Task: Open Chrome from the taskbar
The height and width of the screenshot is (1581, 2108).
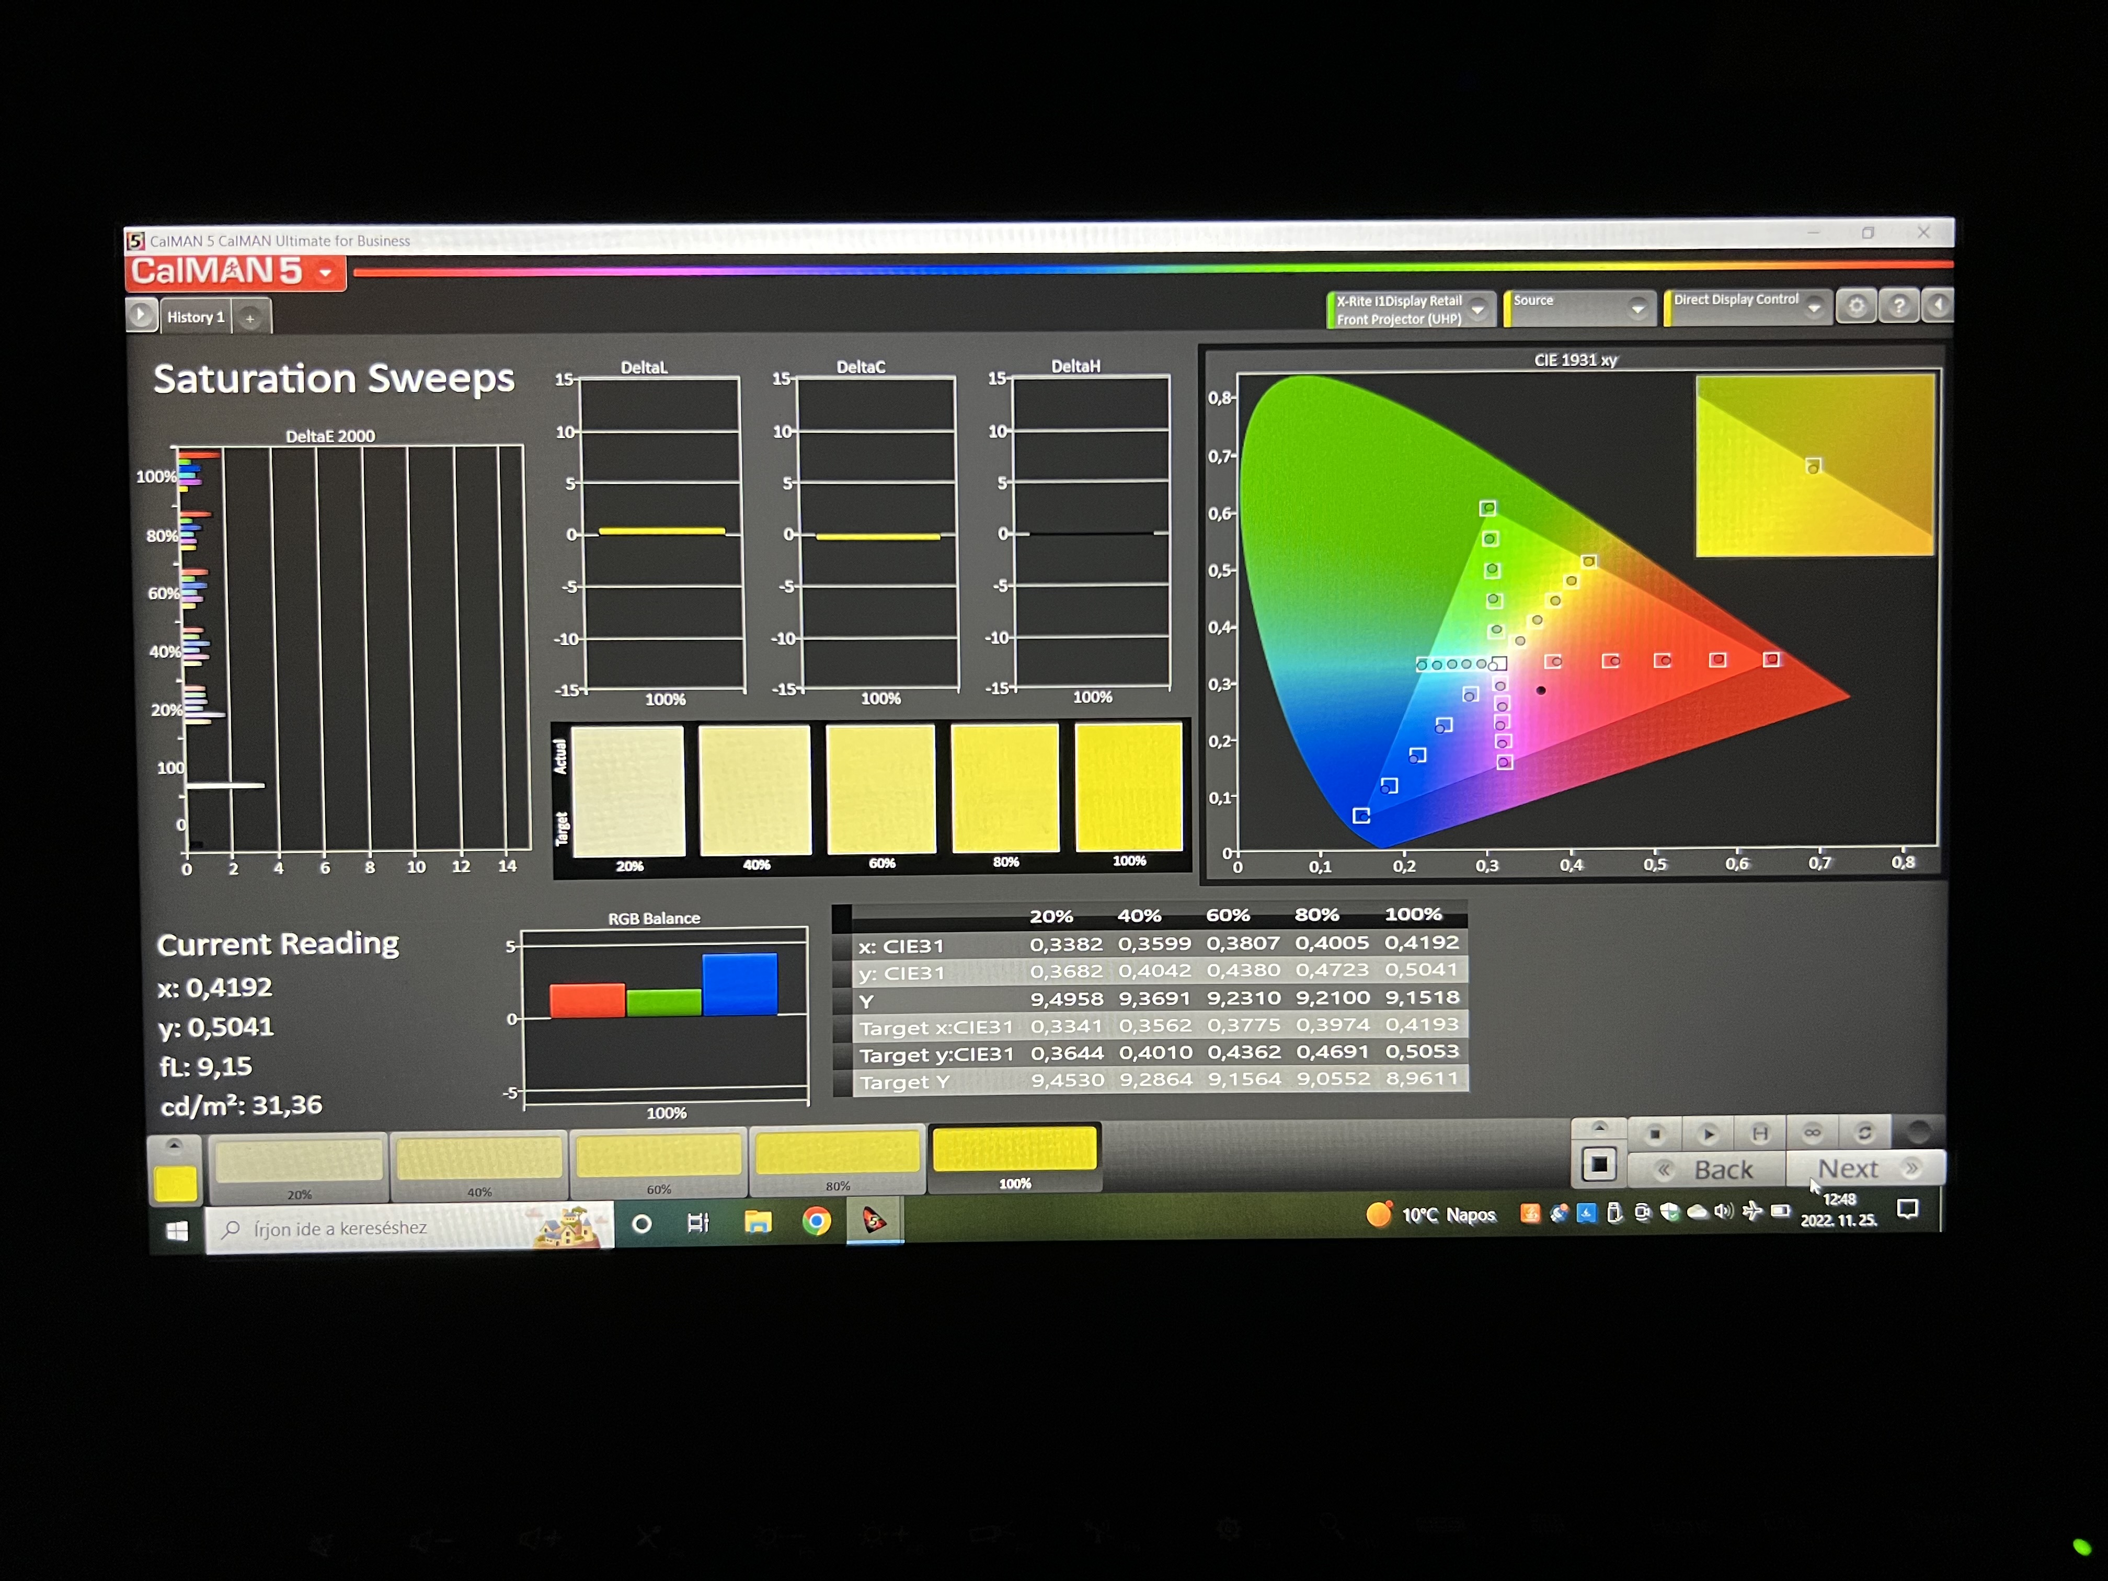Action: (816, 1222)
